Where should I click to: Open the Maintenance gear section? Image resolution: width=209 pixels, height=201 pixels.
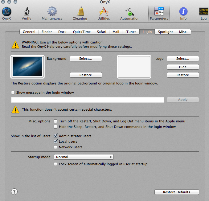[52, 13]
